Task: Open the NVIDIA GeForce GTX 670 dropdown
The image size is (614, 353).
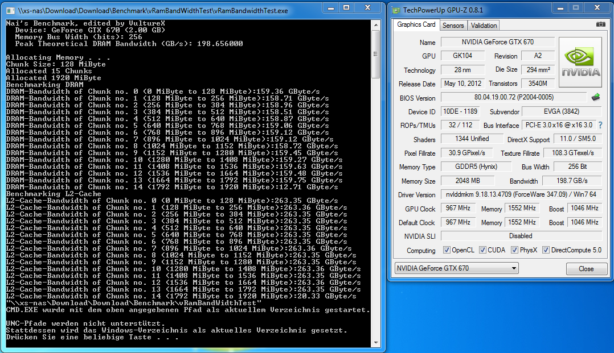Action: pos(457,268)
